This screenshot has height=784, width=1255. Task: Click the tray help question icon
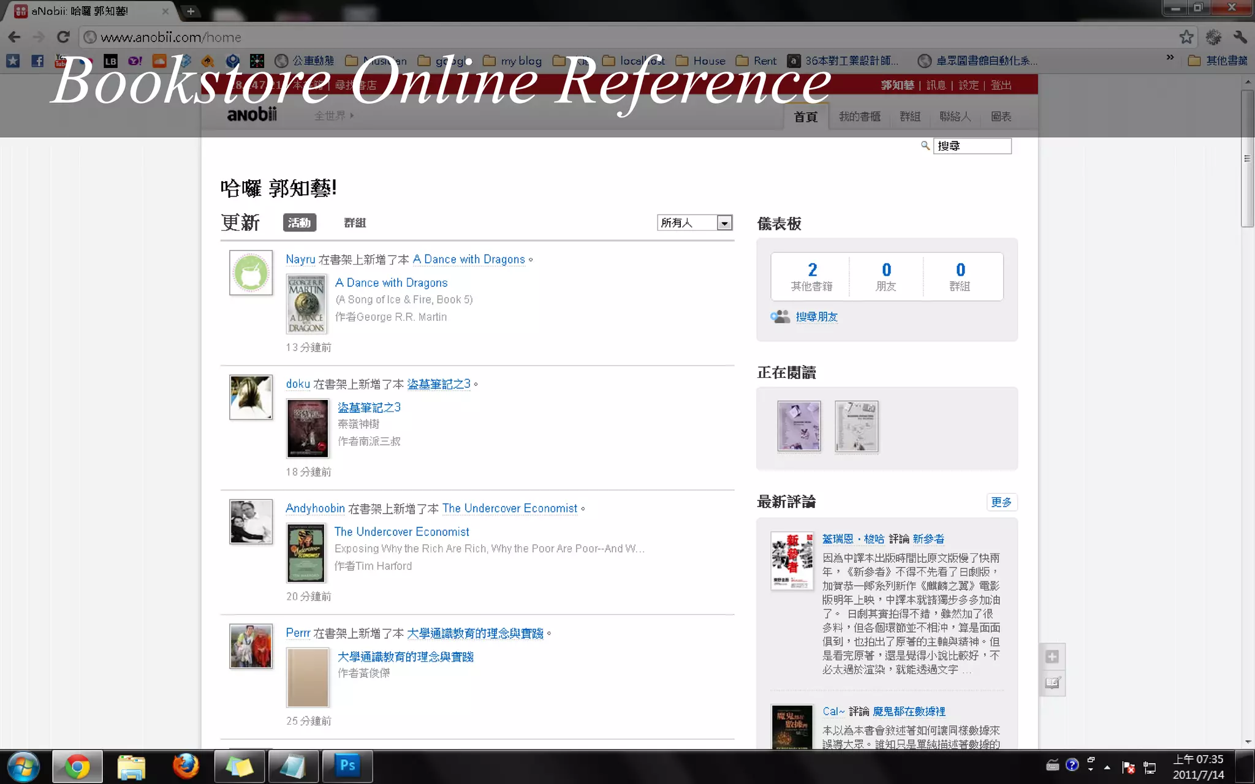pos(1072,764)
